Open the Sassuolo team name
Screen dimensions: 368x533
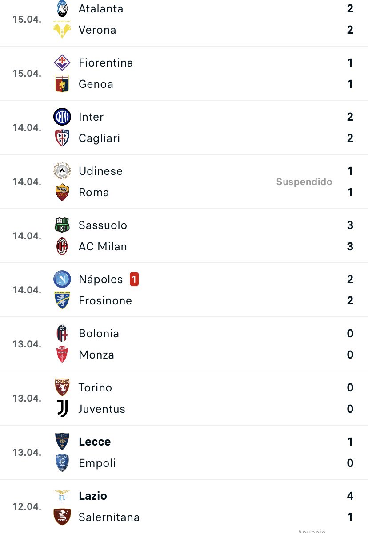103,225
